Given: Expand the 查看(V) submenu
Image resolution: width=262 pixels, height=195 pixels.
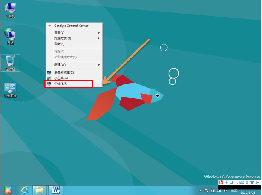Looking at the screenshot, I should coord(74,32).
